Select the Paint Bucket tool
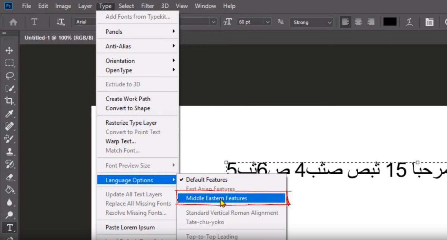447x240 pixels. coord(9,190)
